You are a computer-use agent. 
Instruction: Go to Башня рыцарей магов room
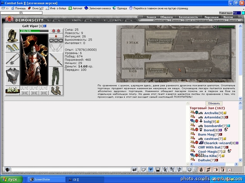(160, 41)
